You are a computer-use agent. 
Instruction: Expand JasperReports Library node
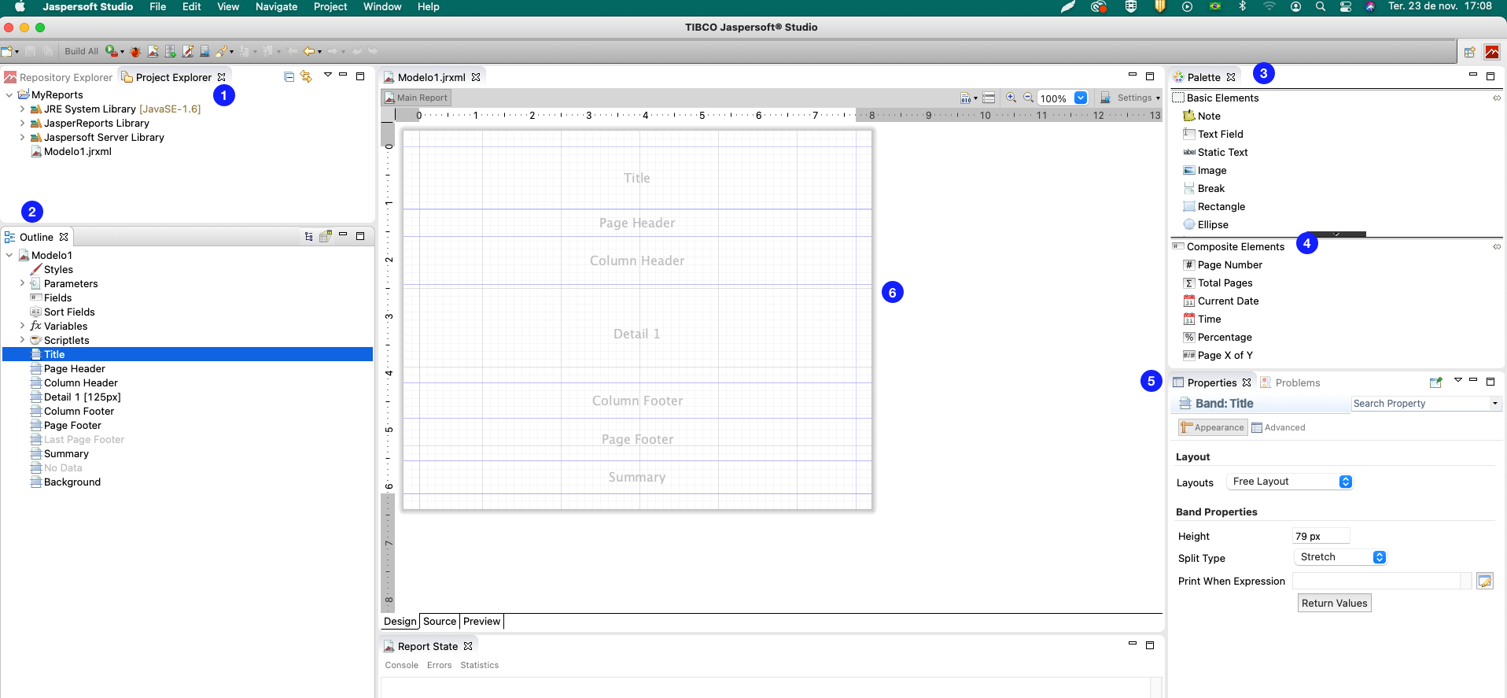pos(22,123)
